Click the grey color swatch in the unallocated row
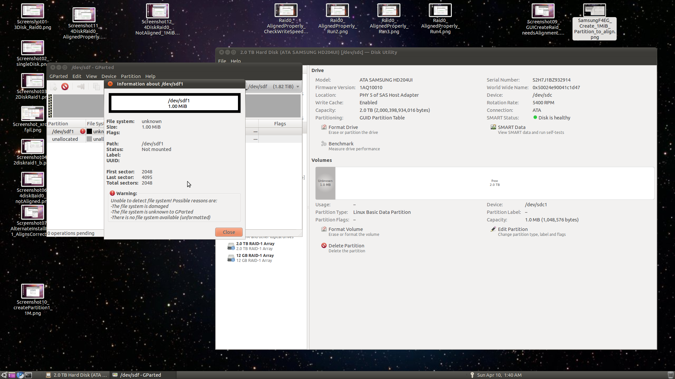Image resolution: width=675 pixels, height=379 pixels. click(89, 139)
